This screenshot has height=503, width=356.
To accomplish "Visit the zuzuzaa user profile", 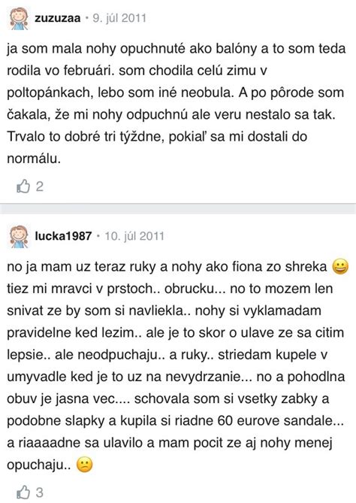I will pos(58,18).
